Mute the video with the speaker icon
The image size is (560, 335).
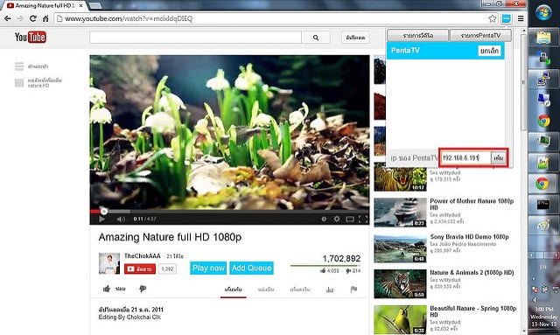click(x=121, y=219)
